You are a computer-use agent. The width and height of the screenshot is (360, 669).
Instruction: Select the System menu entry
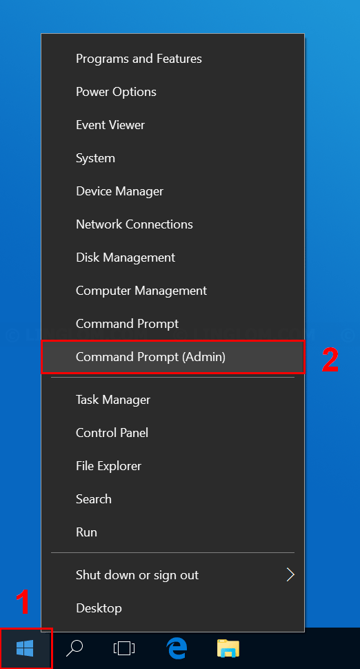[x=173, y=158]
